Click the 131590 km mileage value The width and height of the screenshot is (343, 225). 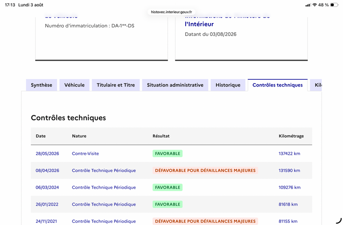pyautogui.click(x=289, y=170)
